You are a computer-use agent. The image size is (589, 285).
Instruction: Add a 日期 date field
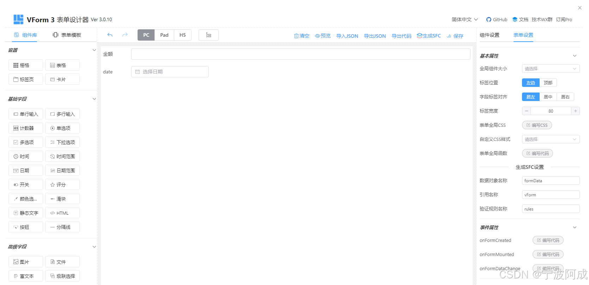[26, 170]
